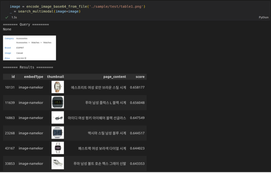
Task: Open the black digital watch thumbnail in row 11639
Action: (x=58, y=102)
